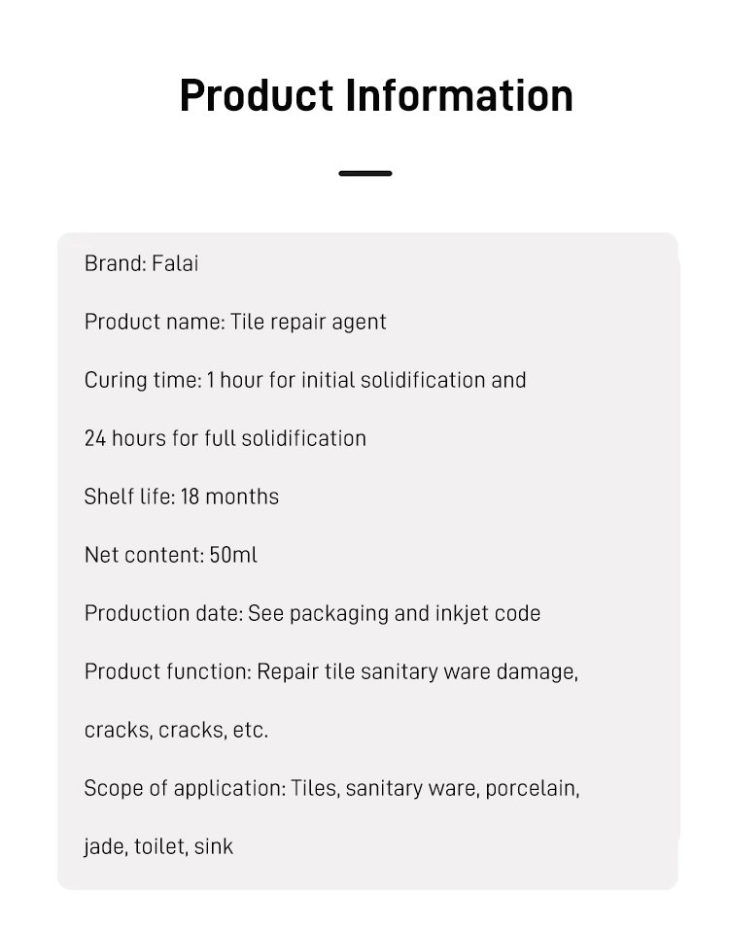Screen dimensions: 729x926
Task: Click the "Shelf life:" label
Action: click(129, 497)
